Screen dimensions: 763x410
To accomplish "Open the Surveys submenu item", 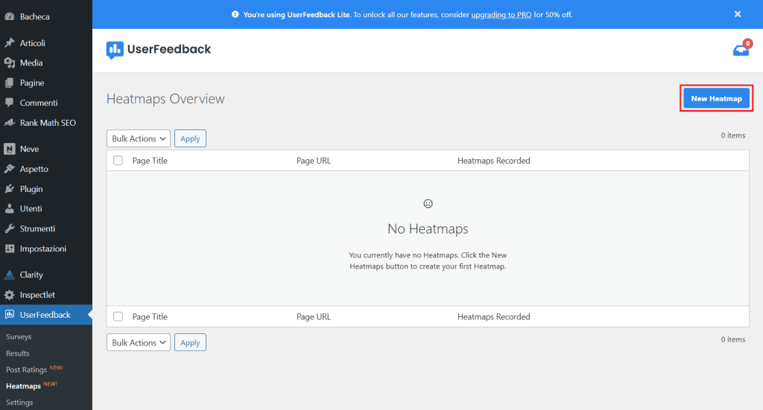I will 19,336.
